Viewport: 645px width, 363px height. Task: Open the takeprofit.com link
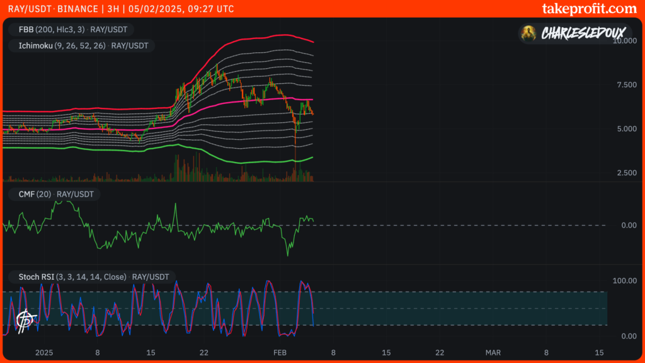click(x=589, y=8)
